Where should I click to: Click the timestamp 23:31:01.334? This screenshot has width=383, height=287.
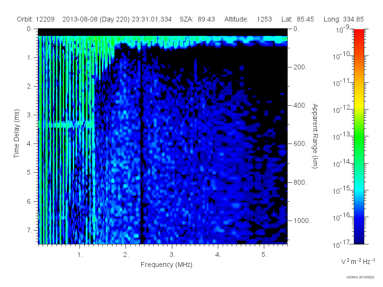click(x=152, y=19)
